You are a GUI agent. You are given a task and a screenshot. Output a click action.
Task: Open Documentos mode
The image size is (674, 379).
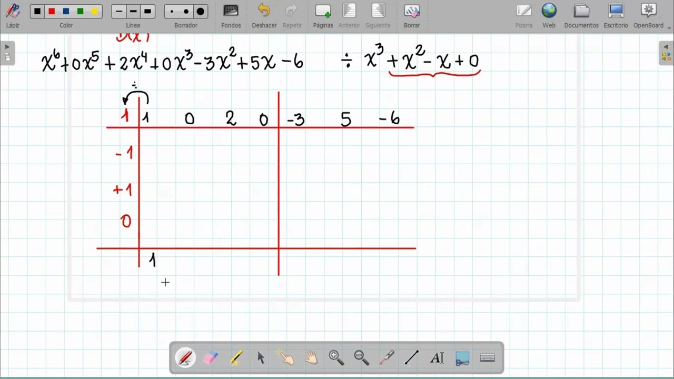click(x=581, y=15)
